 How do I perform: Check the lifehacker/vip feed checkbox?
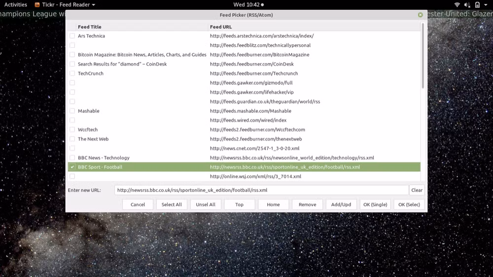[72, 92]
